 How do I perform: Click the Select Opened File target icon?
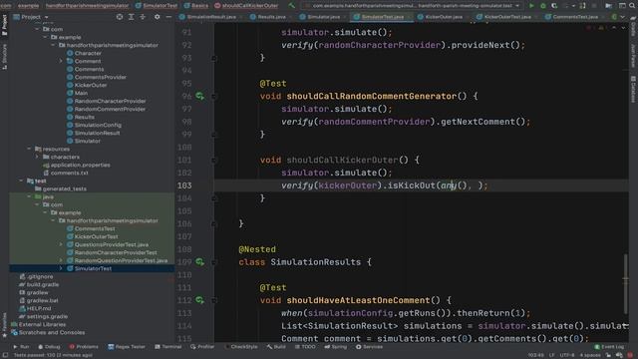(120, 17)
